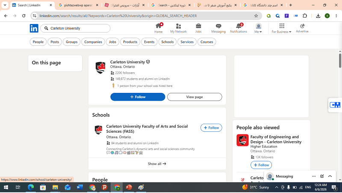Go to the Home feed icon
The width and height of the screenshot is (342, 193).
[159, 26]
